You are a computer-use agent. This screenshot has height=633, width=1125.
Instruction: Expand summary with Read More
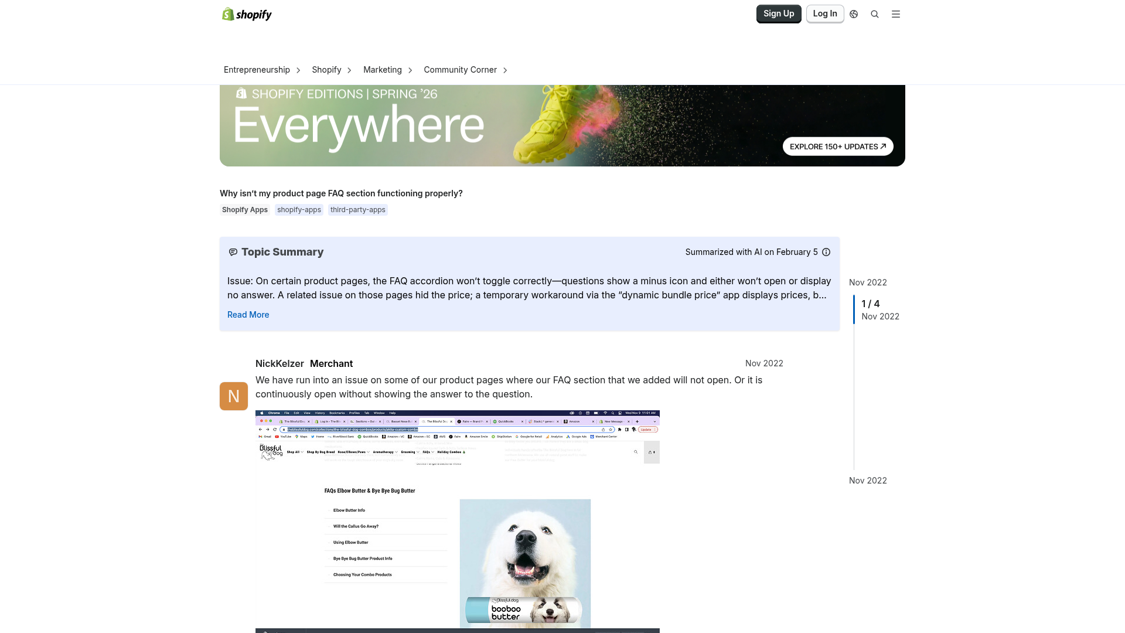point(248,315)
